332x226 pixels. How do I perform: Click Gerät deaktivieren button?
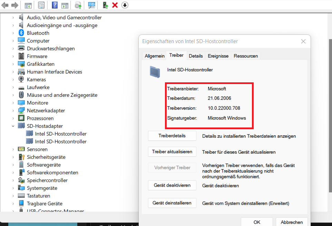pos(172,185)
